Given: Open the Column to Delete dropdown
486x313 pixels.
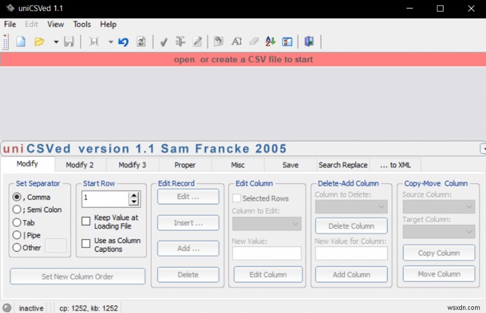Looking at the screenshot, I should (x=351, y=207).
